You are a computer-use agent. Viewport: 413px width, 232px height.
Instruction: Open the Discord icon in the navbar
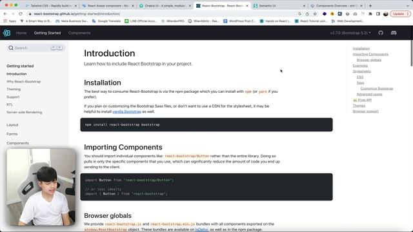[x=394, y=33]
